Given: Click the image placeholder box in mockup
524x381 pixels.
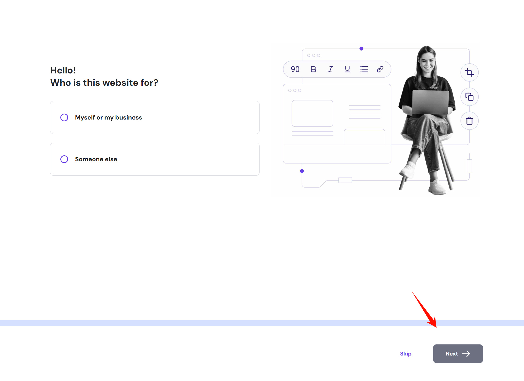Looking at the screenshot, I should [312, 113].
